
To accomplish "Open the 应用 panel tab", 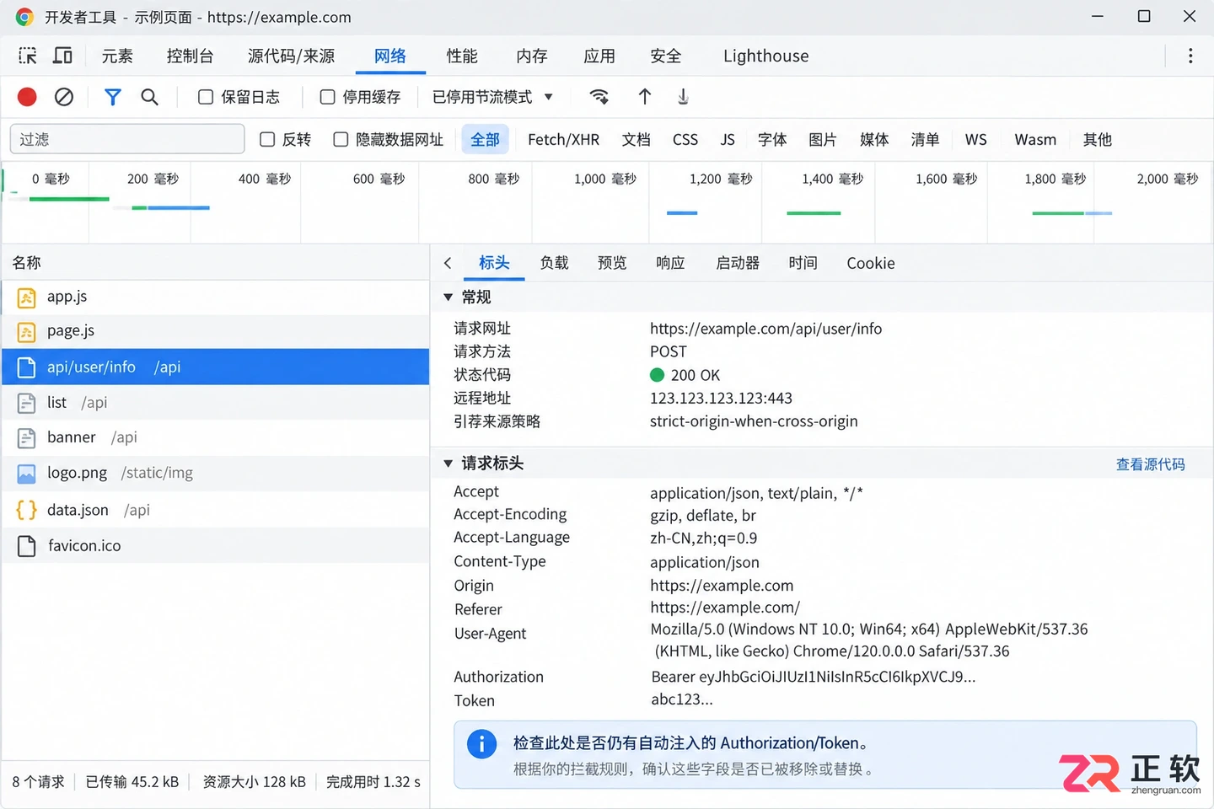I will [x=599, y=56].
